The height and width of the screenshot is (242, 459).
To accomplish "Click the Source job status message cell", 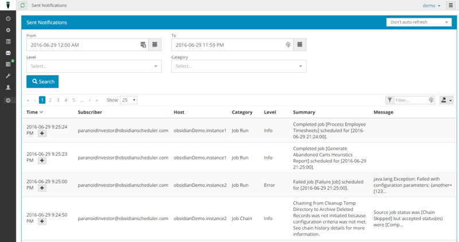I will pos(408,218).
